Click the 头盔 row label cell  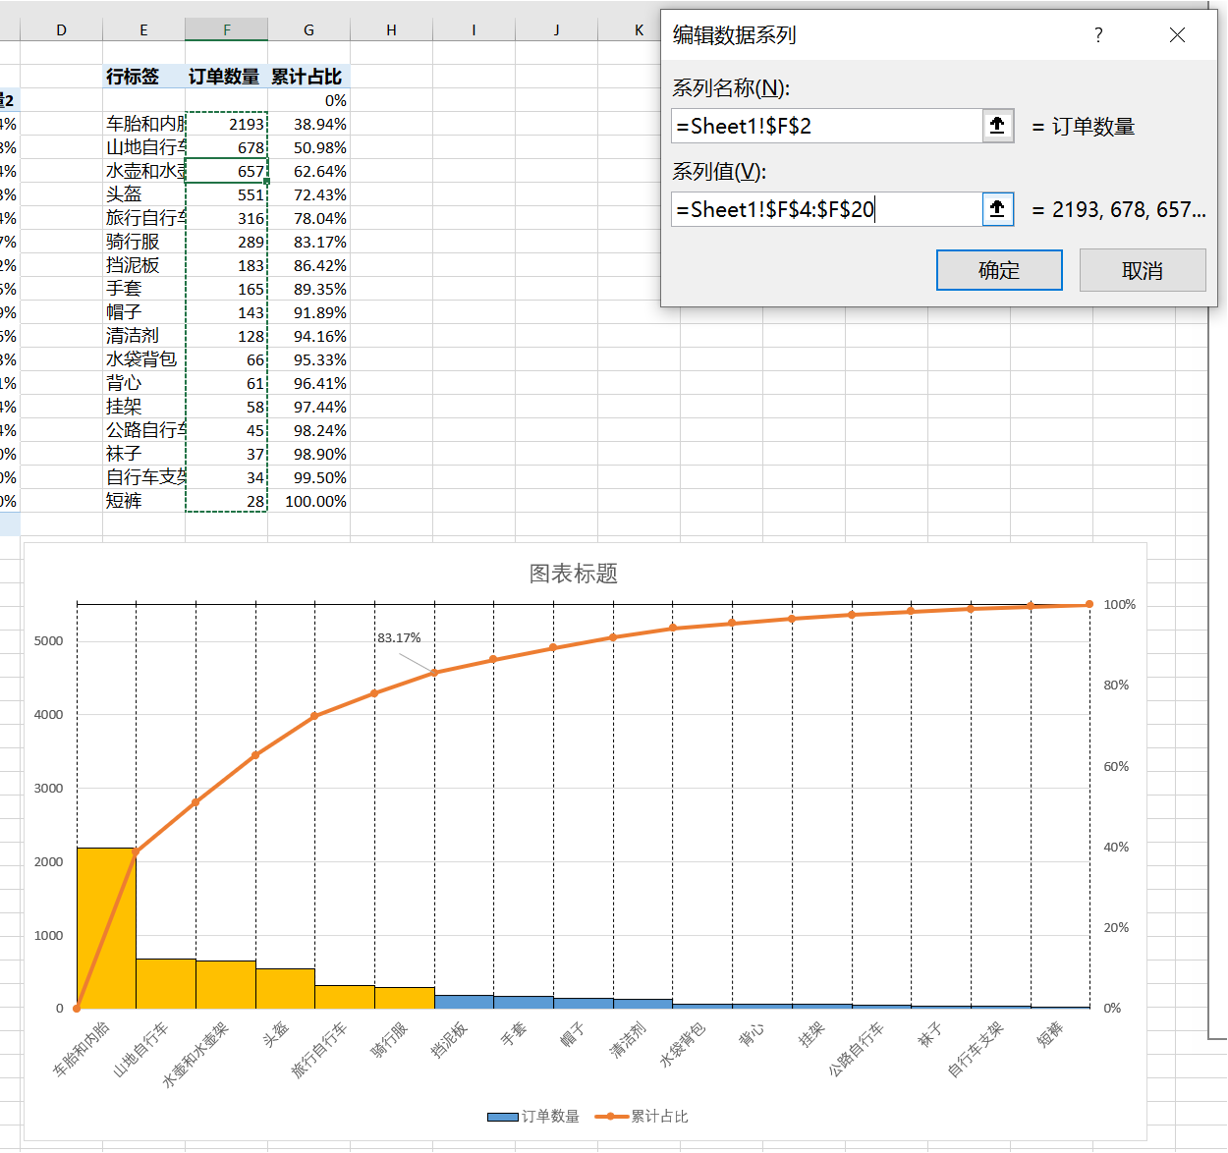coord(143,194)
